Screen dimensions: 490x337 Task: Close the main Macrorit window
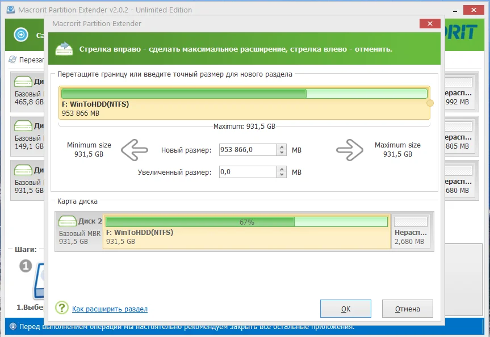point(474,10)
